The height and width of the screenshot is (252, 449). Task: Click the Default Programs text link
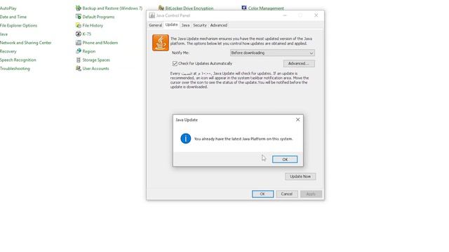point(98,17)
